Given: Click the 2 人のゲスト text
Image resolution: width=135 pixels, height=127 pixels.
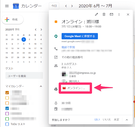Looking at the screenshot, I should pyautogui.click(x=69, y=64).
